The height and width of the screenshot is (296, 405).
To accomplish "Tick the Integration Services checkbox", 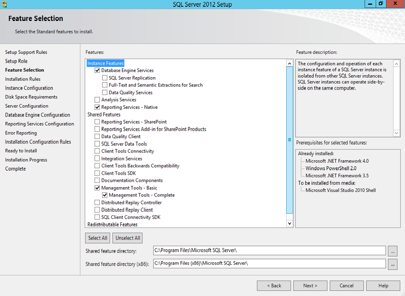I will click(x=97, y=159).
